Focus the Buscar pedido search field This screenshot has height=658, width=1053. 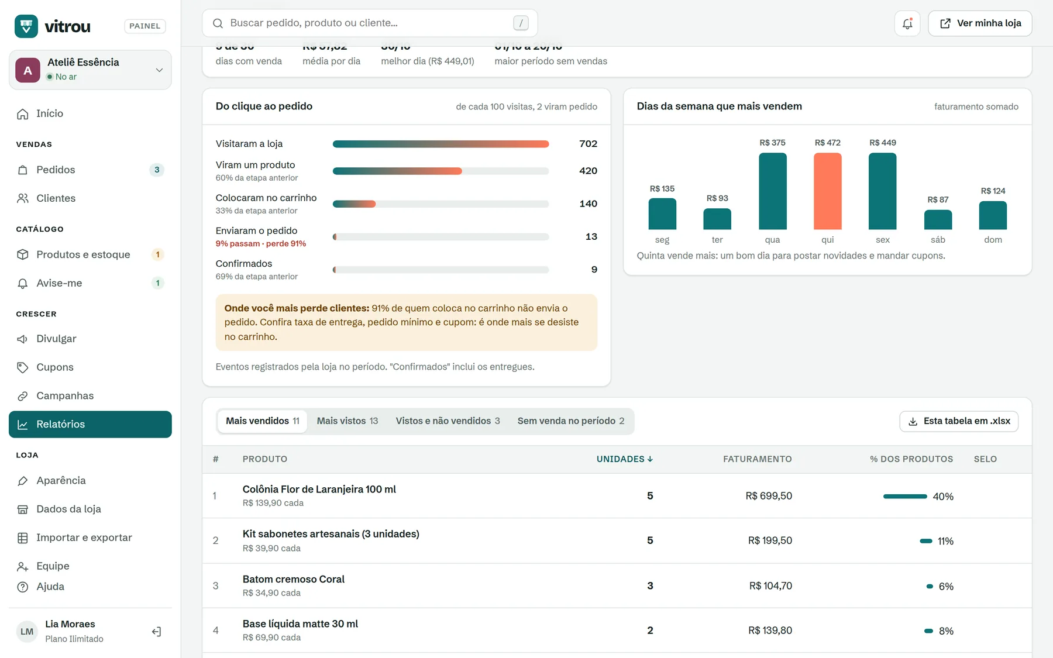point(370,23)
